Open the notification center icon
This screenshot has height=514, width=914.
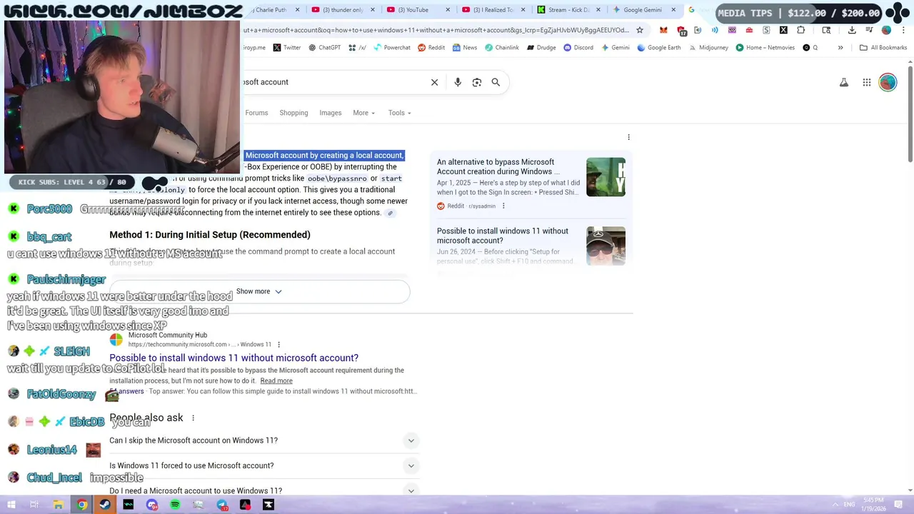[898, 505]
